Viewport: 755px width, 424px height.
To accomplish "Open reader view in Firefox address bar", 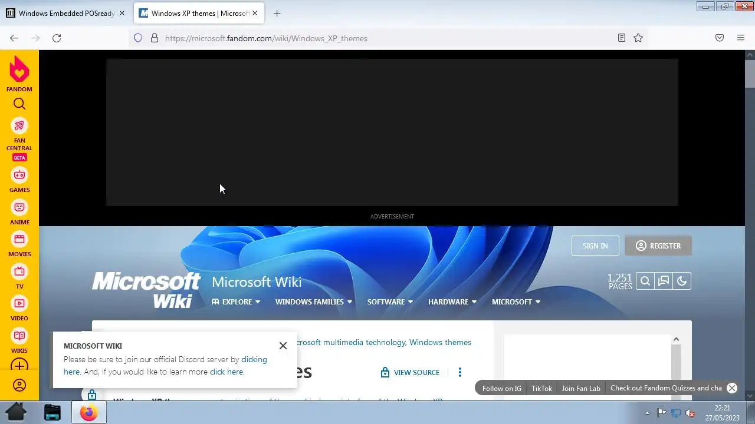I will pos(621,38).
